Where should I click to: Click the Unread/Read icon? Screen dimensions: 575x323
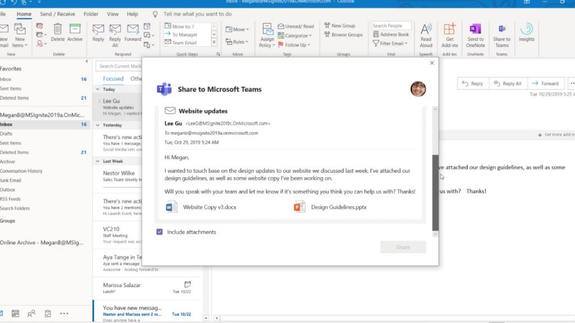coord(281,26)
